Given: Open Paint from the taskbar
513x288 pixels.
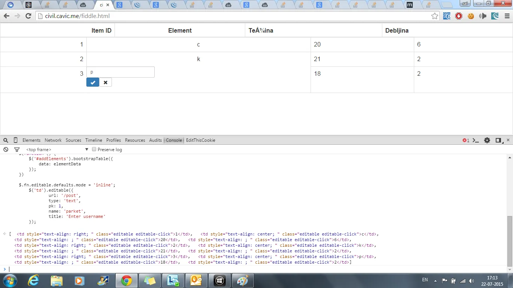Looking at the screenshot, I should (x=243, y=280).
